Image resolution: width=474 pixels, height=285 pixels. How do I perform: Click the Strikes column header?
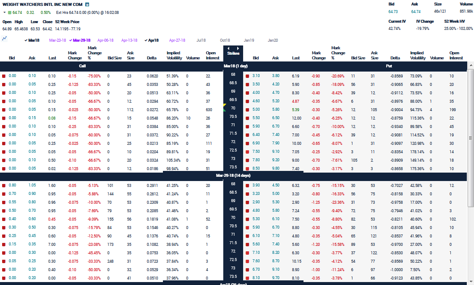(x=233, y=53)
